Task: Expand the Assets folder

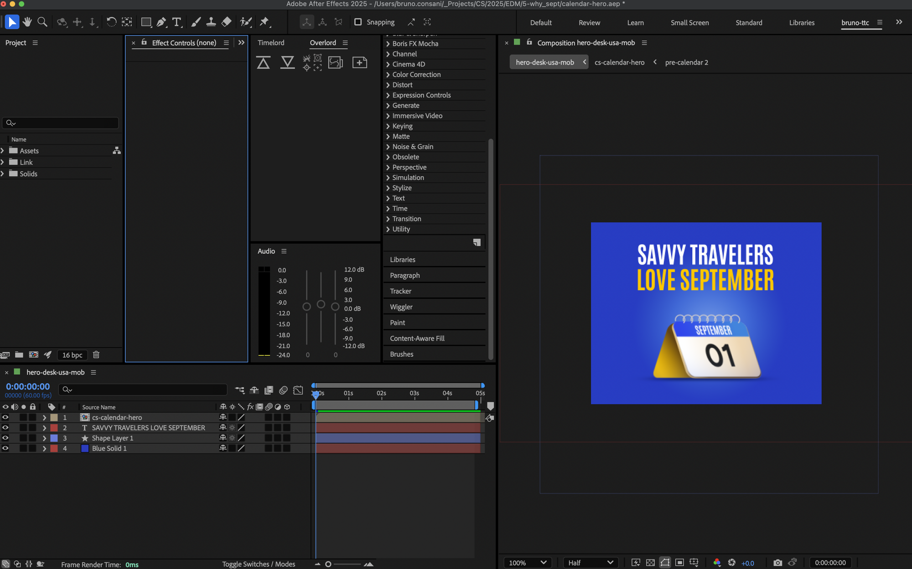Action: click(3, 151)
